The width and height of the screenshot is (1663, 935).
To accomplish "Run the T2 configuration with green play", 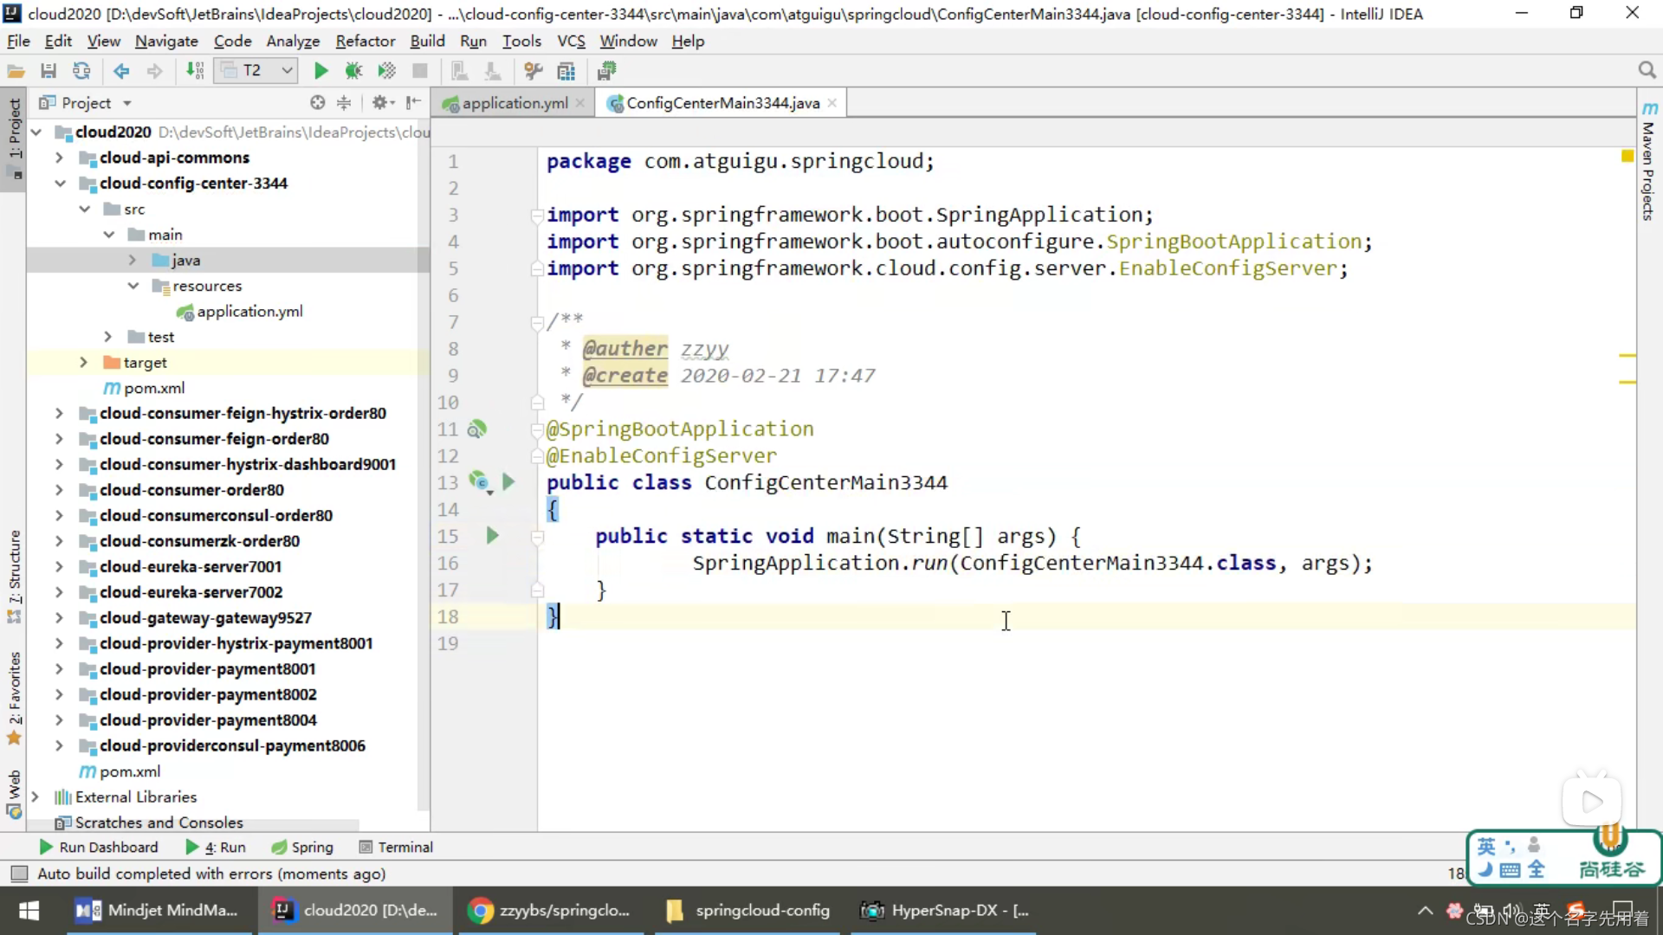I will (x=320, y=71).
